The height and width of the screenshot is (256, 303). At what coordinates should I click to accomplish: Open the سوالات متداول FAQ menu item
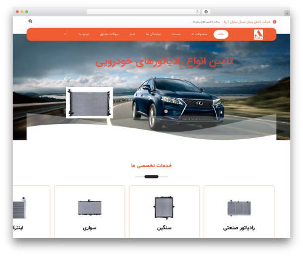click(109, 34)
